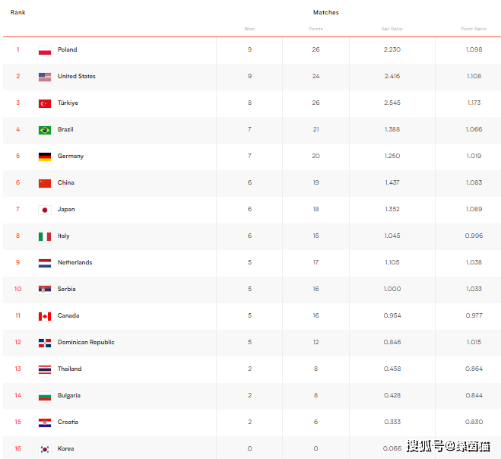Click the United States flag icon

click(x=45, y=77)
